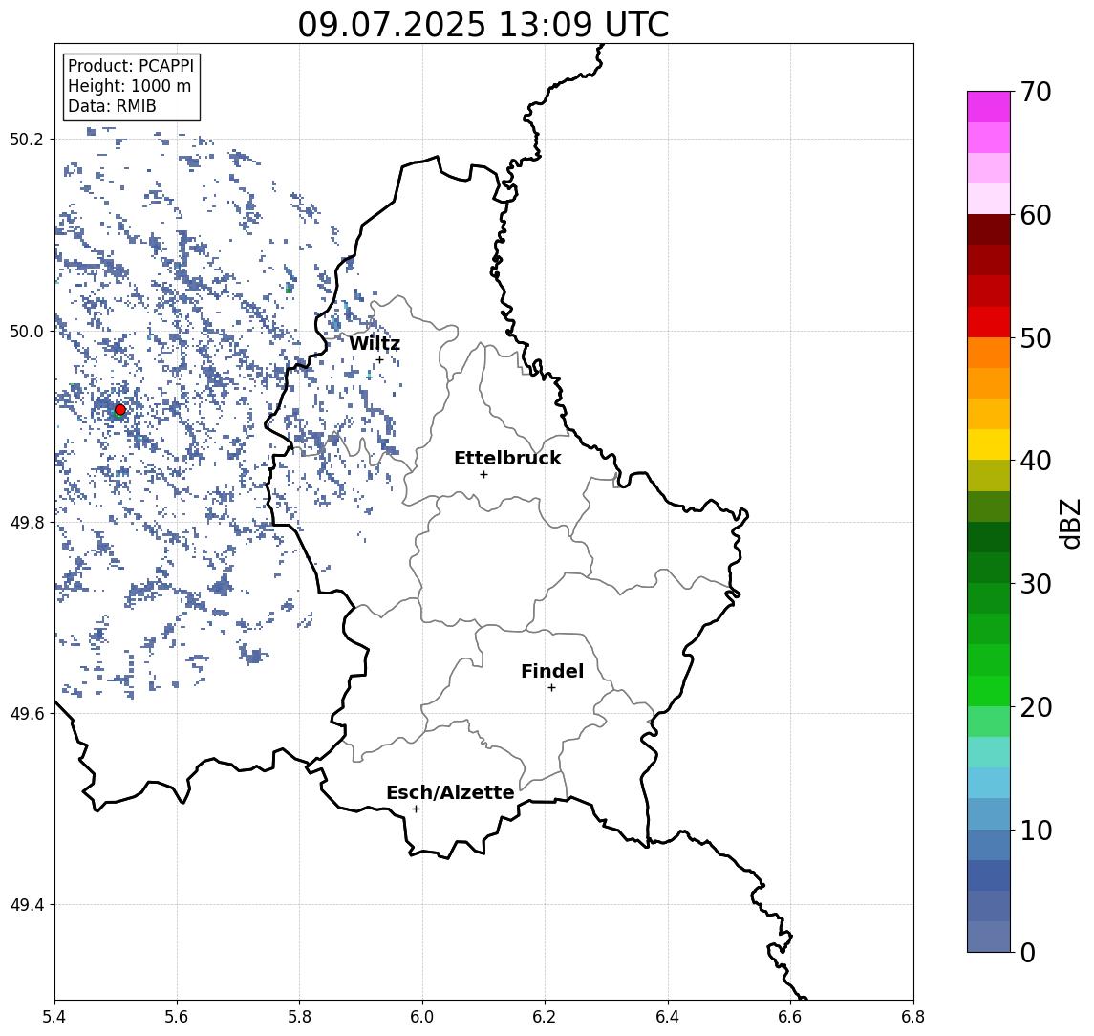Click the magenta top segment of colorbar

[989, 107]
